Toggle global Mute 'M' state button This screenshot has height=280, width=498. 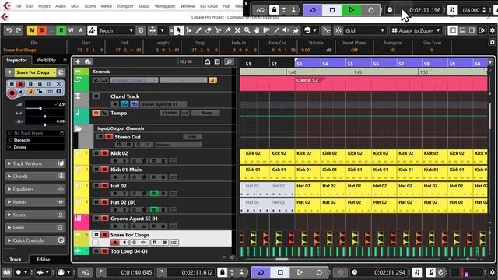[32, 30]
